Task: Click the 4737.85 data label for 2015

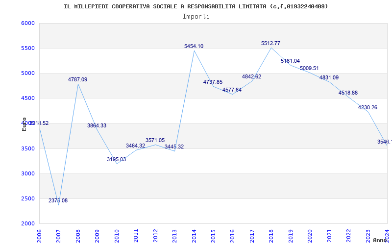Action: 213,82
